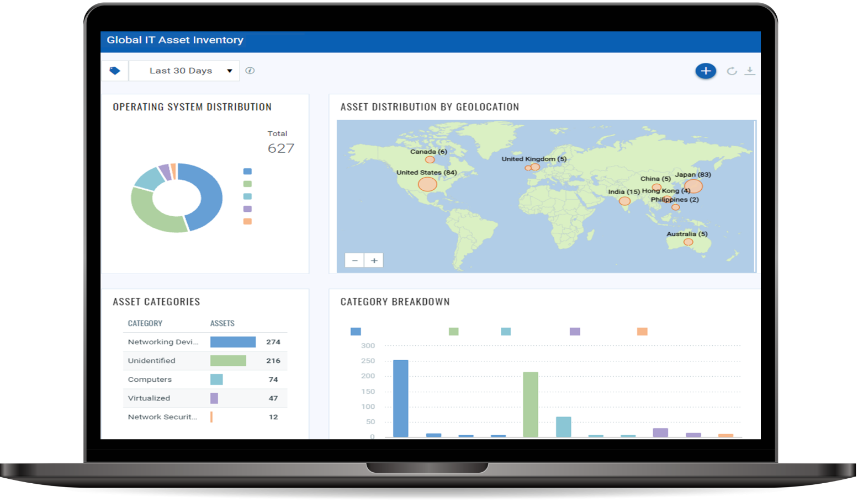
Task: Click the United States (84) map marker
Action: pos(427,184)
